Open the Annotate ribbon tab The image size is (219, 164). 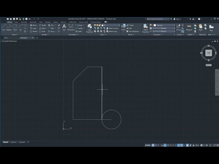(x=24, y=22)
